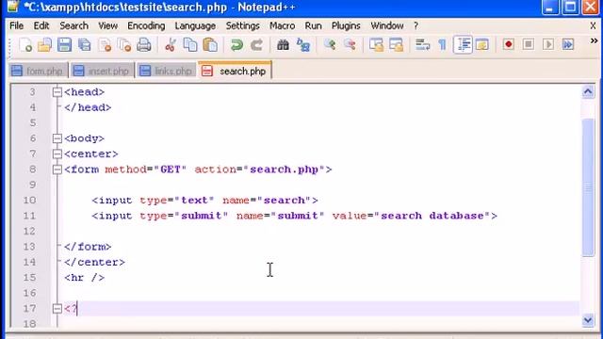Image resolution: width=603 pixels, height=339 pixels.
Task: Open Replace dialog icon
Action: [x=303, y=45]
